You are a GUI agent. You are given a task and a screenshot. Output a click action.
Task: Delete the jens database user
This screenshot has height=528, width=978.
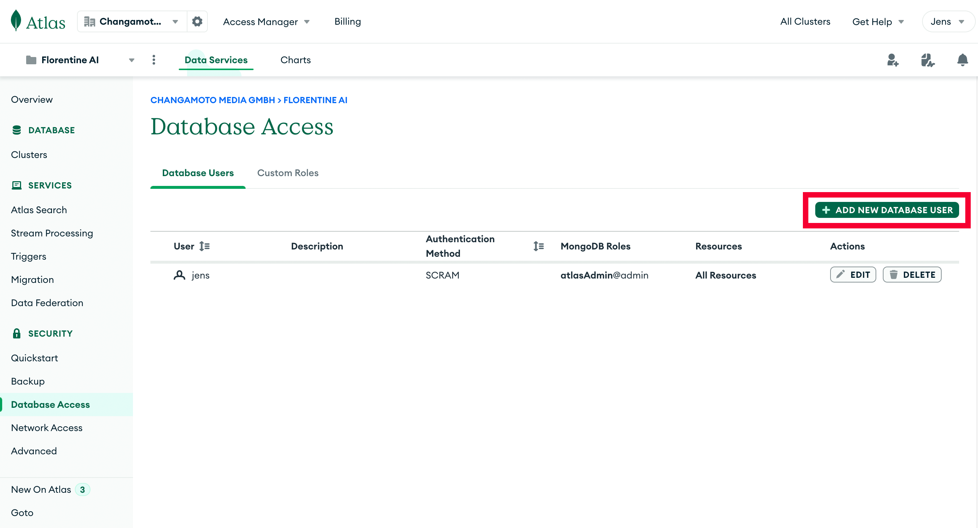[x=912, y=275]
